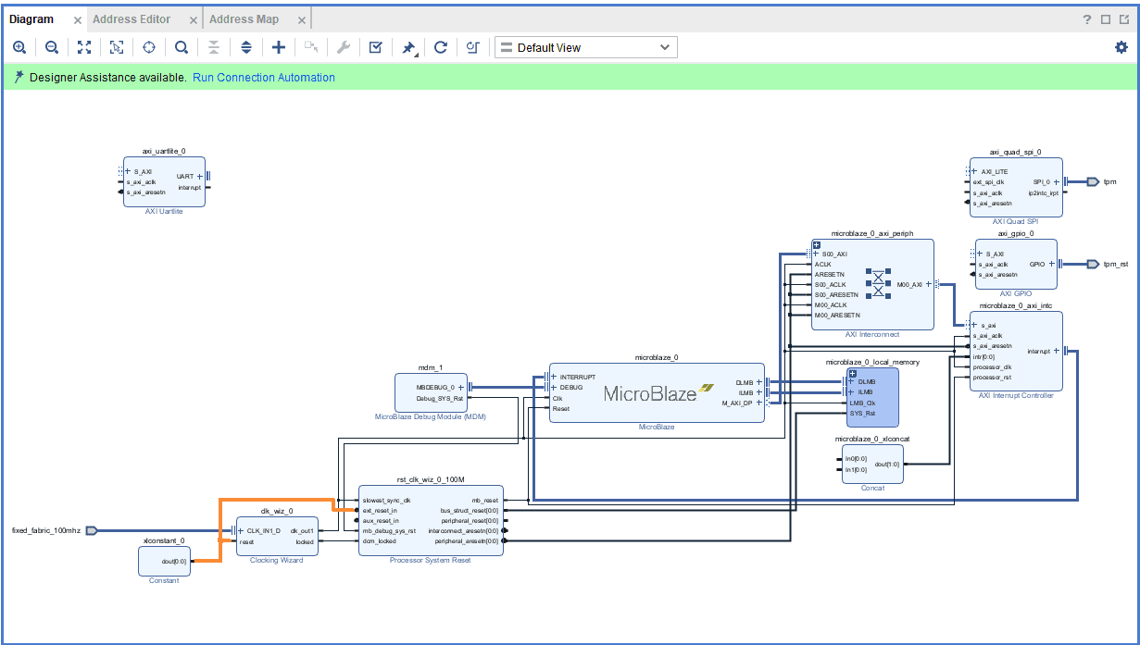Click the Add IP plus icon

click(278, 47)
